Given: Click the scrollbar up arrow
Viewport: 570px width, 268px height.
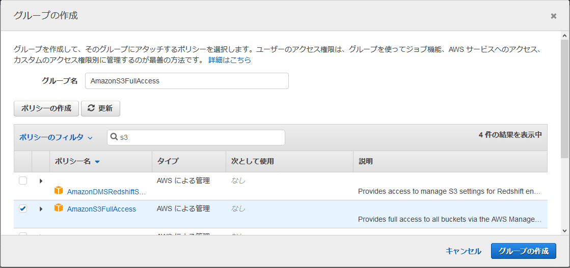Looking at the screenshot, I should click(x=564, y=36).
